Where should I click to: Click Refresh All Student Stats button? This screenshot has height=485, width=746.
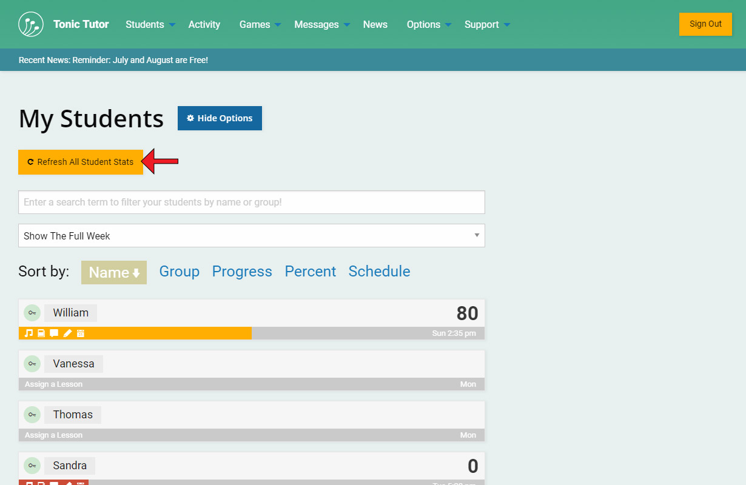[x=81, y=162]
